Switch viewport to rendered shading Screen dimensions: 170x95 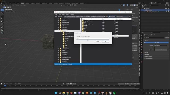pos(138,5)
